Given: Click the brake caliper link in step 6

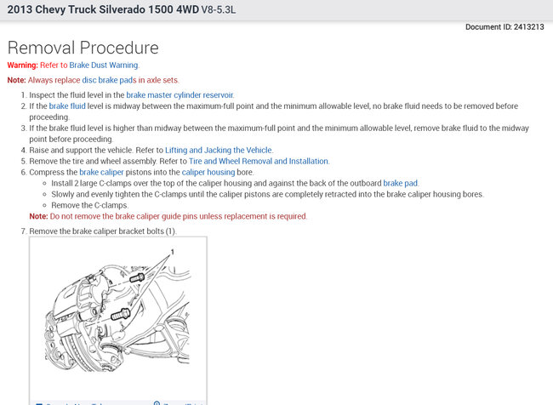Looking at the screenshot, I should pyautogui.click(x=101, y=172).
